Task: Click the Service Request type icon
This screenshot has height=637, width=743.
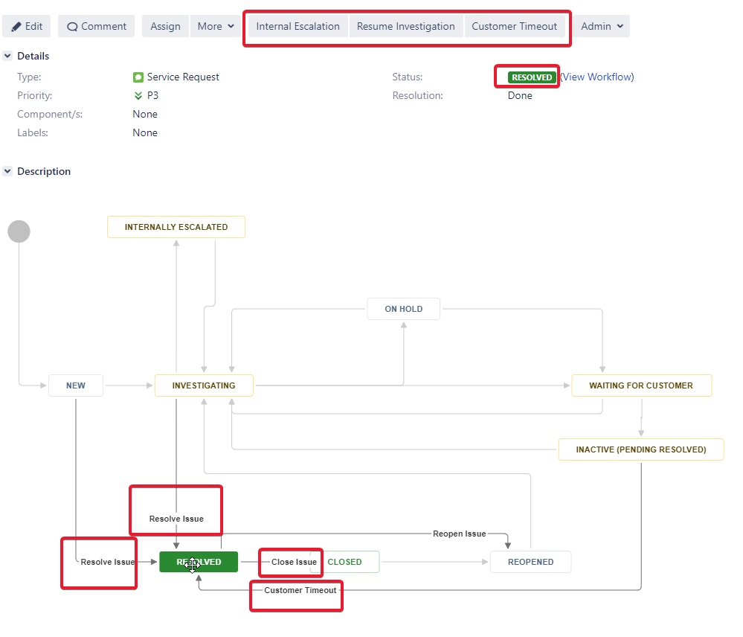Action: [138, 77]
